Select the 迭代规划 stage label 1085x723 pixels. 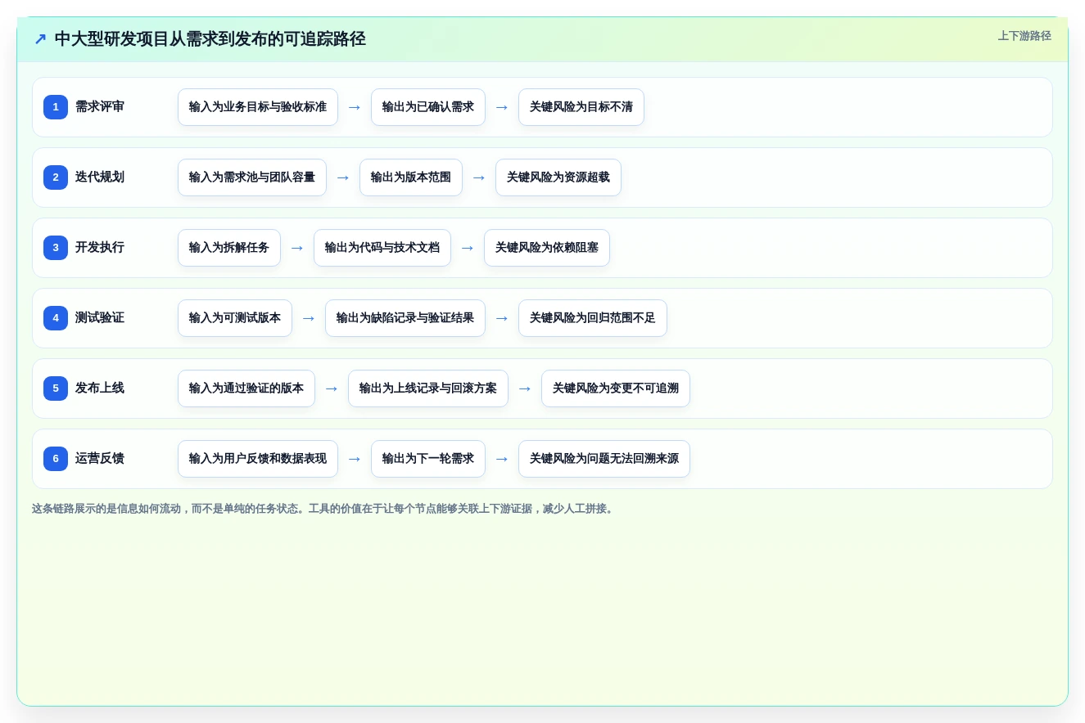tap(100, 177)
